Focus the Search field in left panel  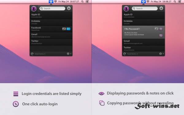pyautogui.click(x=52, y=9)
